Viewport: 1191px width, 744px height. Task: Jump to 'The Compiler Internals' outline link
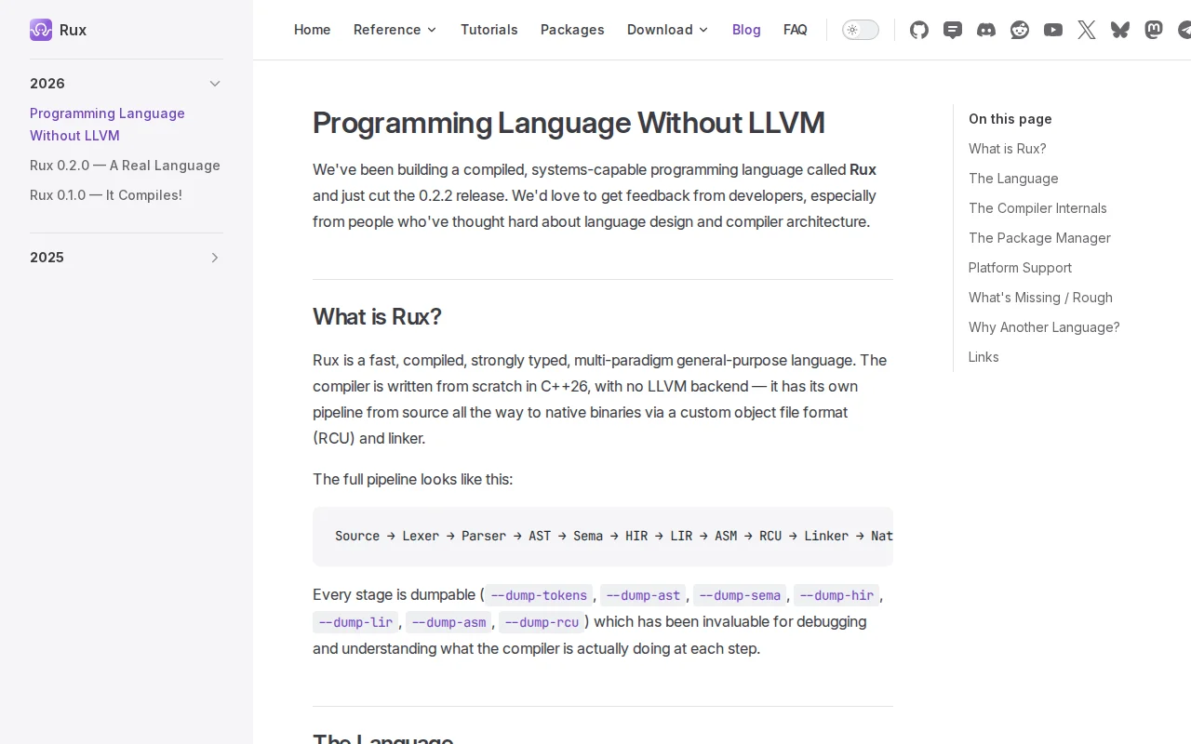[1037, 208]
